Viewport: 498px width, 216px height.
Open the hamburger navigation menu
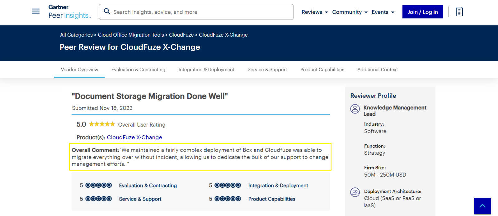(35, 11)
